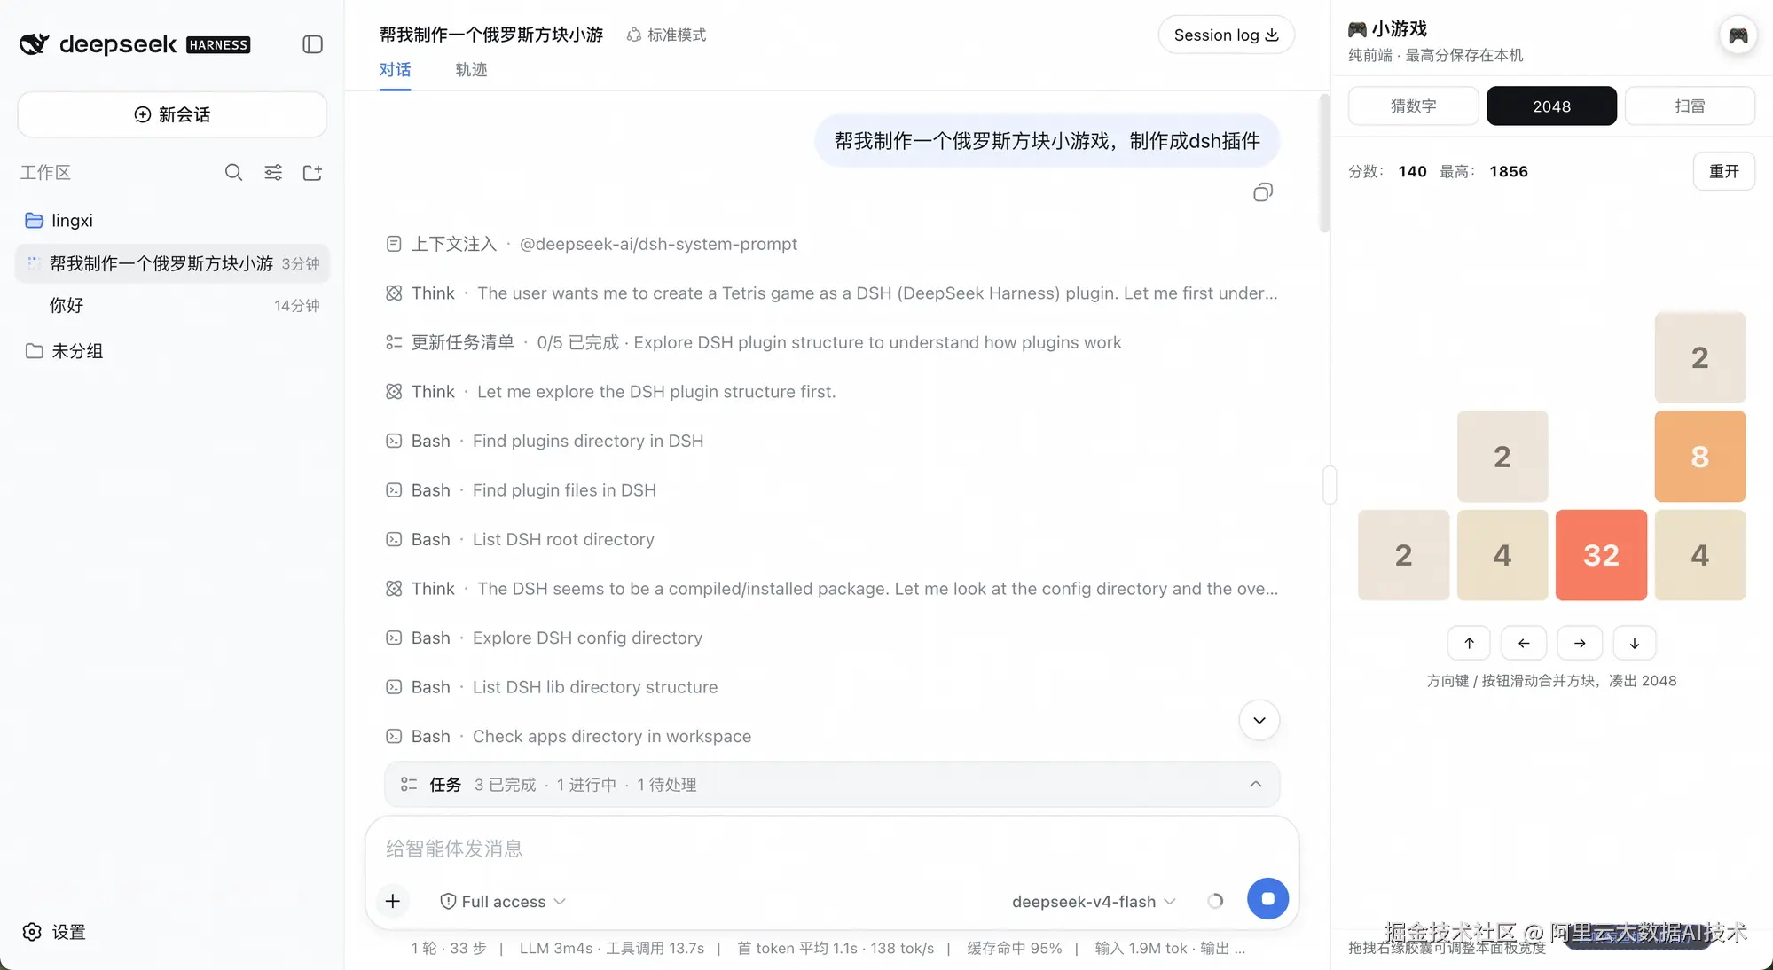Select the 你好 conversation
This screenshot has height=970, width=1773.
172,306
